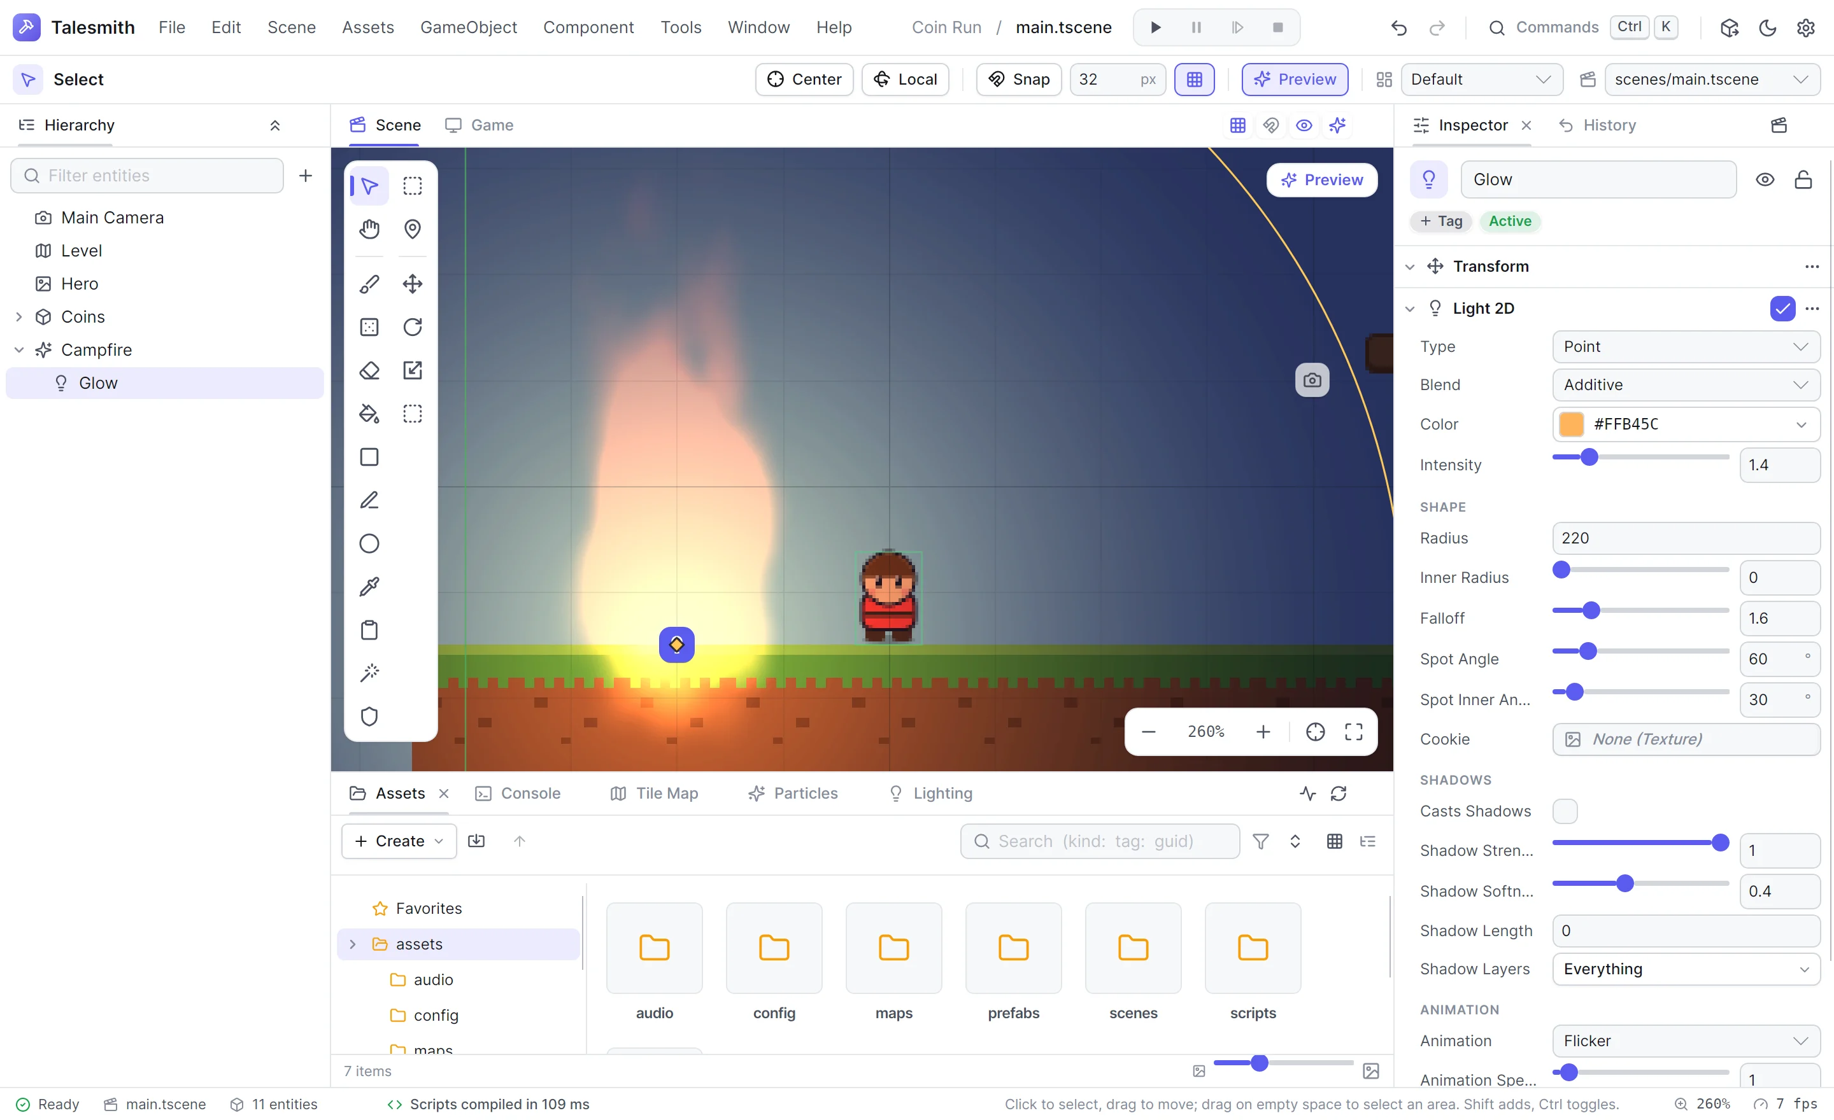
Task: Disable the Light 2D component checkbox
Action: [1782, 308]
